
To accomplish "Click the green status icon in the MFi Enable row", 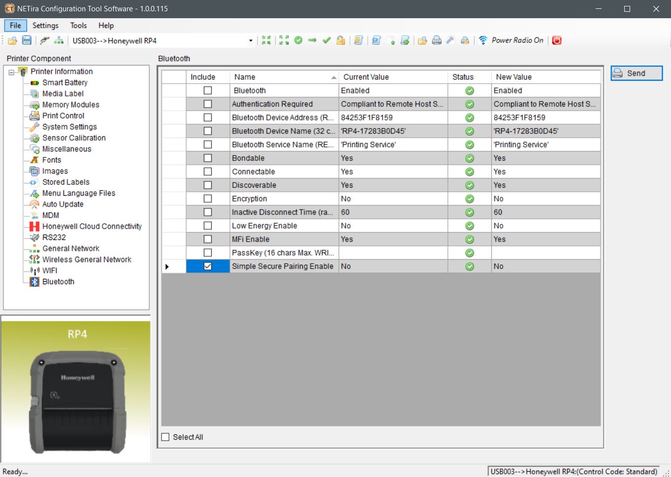I will pos(470,239).
